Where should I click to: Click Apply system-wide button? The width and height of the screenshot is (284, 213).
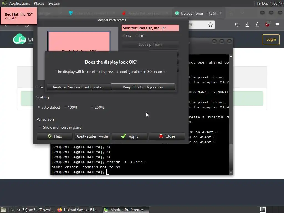(x=92, y=136)
